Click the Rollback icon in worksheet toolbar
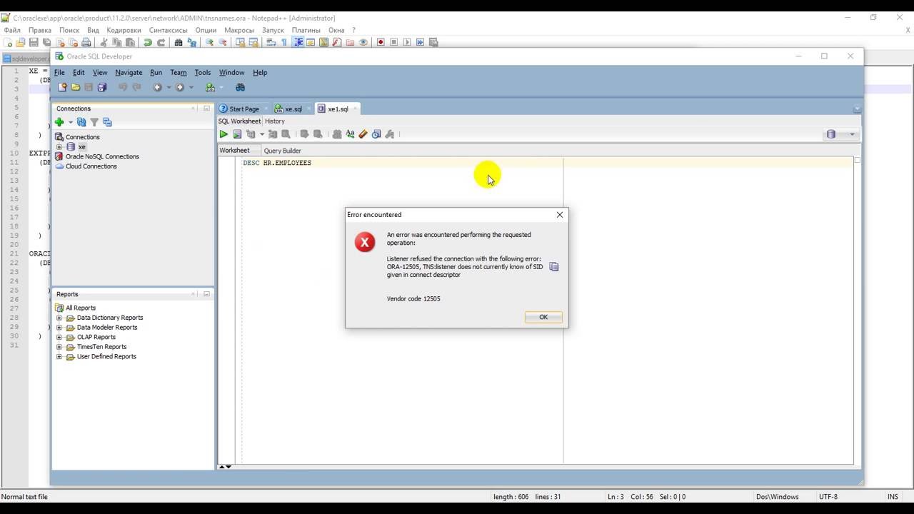This screenshot has width=914, height=514. (x=318, y=134)
